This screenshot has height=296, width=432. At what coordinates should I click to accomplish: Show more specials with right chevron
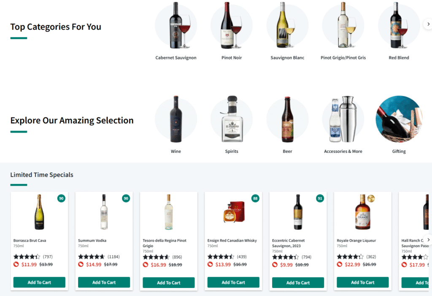point(427,240)
